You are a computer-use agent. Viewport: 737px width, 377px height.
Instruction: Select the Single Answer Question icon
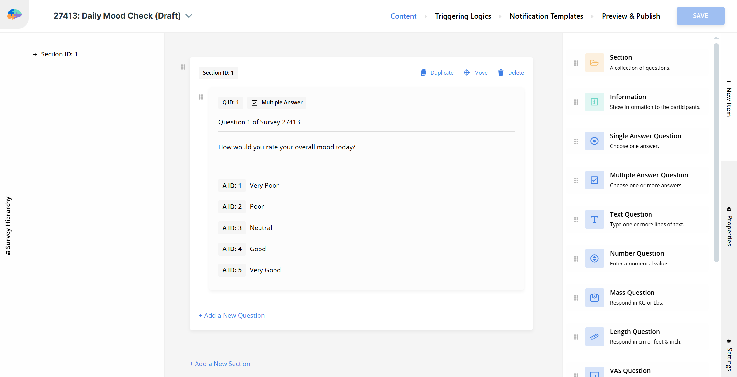pos(594,141)
